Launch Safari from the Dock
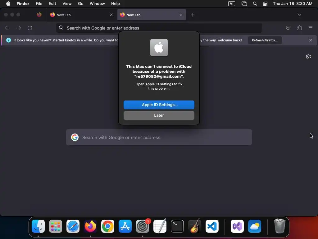Viewport: 318px width, 239px height. [73, 226]
